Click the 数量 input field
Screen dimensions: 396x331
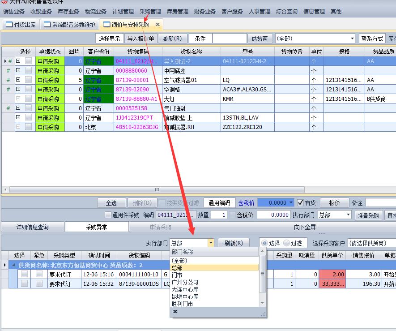(219, 215)
